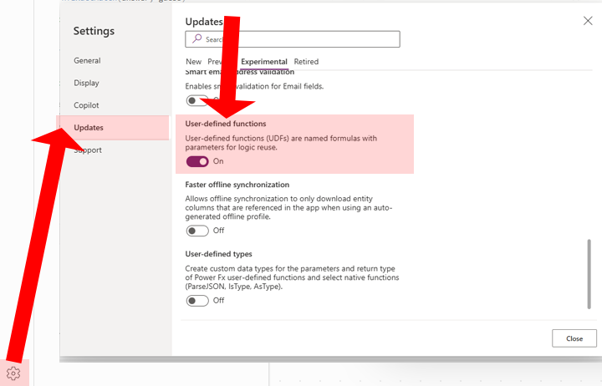Enable Faster offline synchronization toggle

197,231
